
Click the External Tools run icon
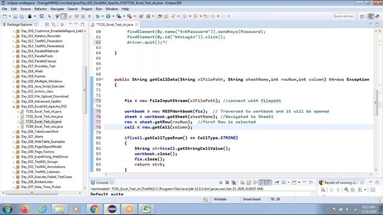[x=129, y=16]
